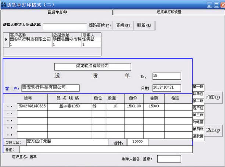The height and width of the screenshot is (167, 225).
Task: Click the unit cell 台
Action: point(99,106)
